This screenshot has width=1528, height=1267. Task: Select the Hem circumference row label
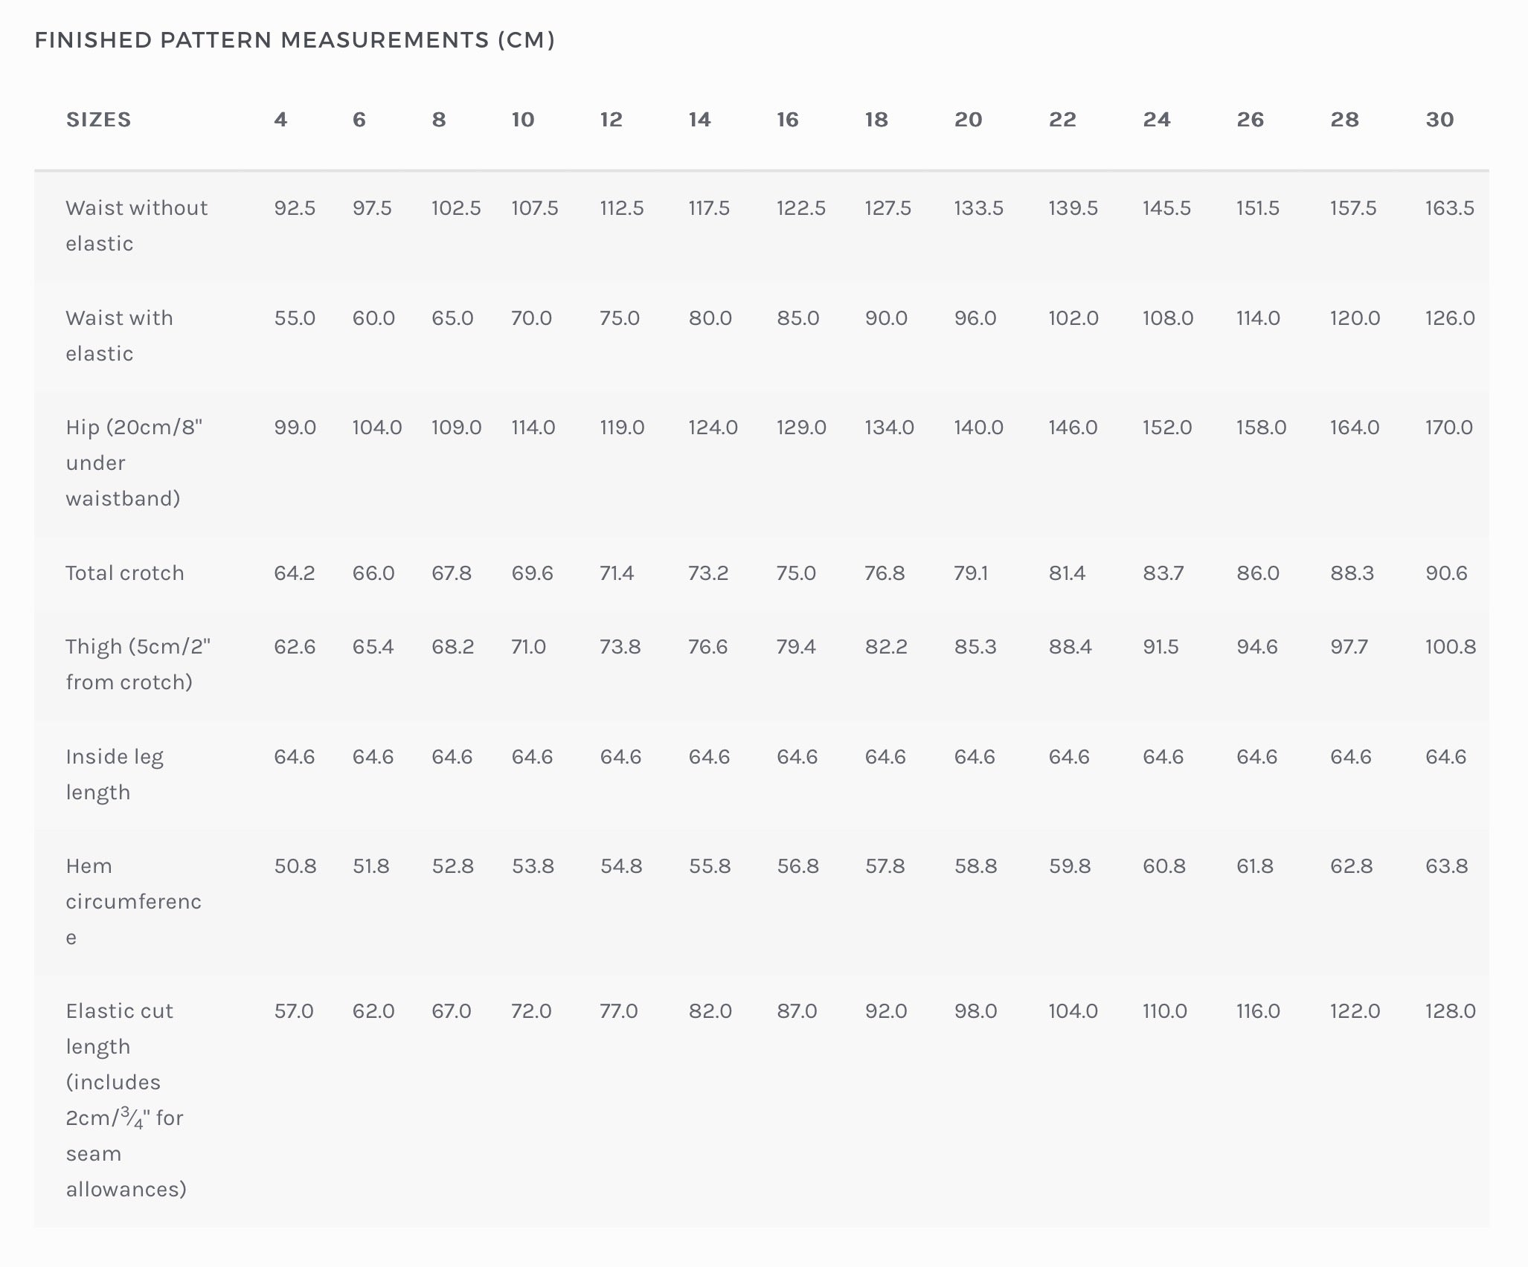click(133, 901)
